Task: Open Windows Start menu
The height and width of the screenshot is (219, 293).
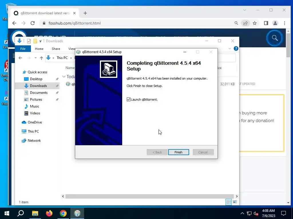Action: tap(7, 213)
